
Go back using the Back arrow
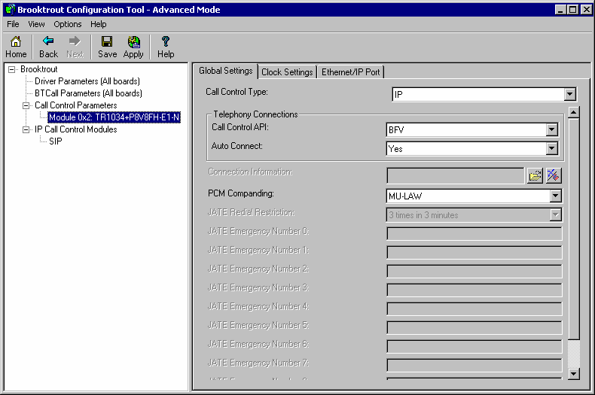pos(48,47)
